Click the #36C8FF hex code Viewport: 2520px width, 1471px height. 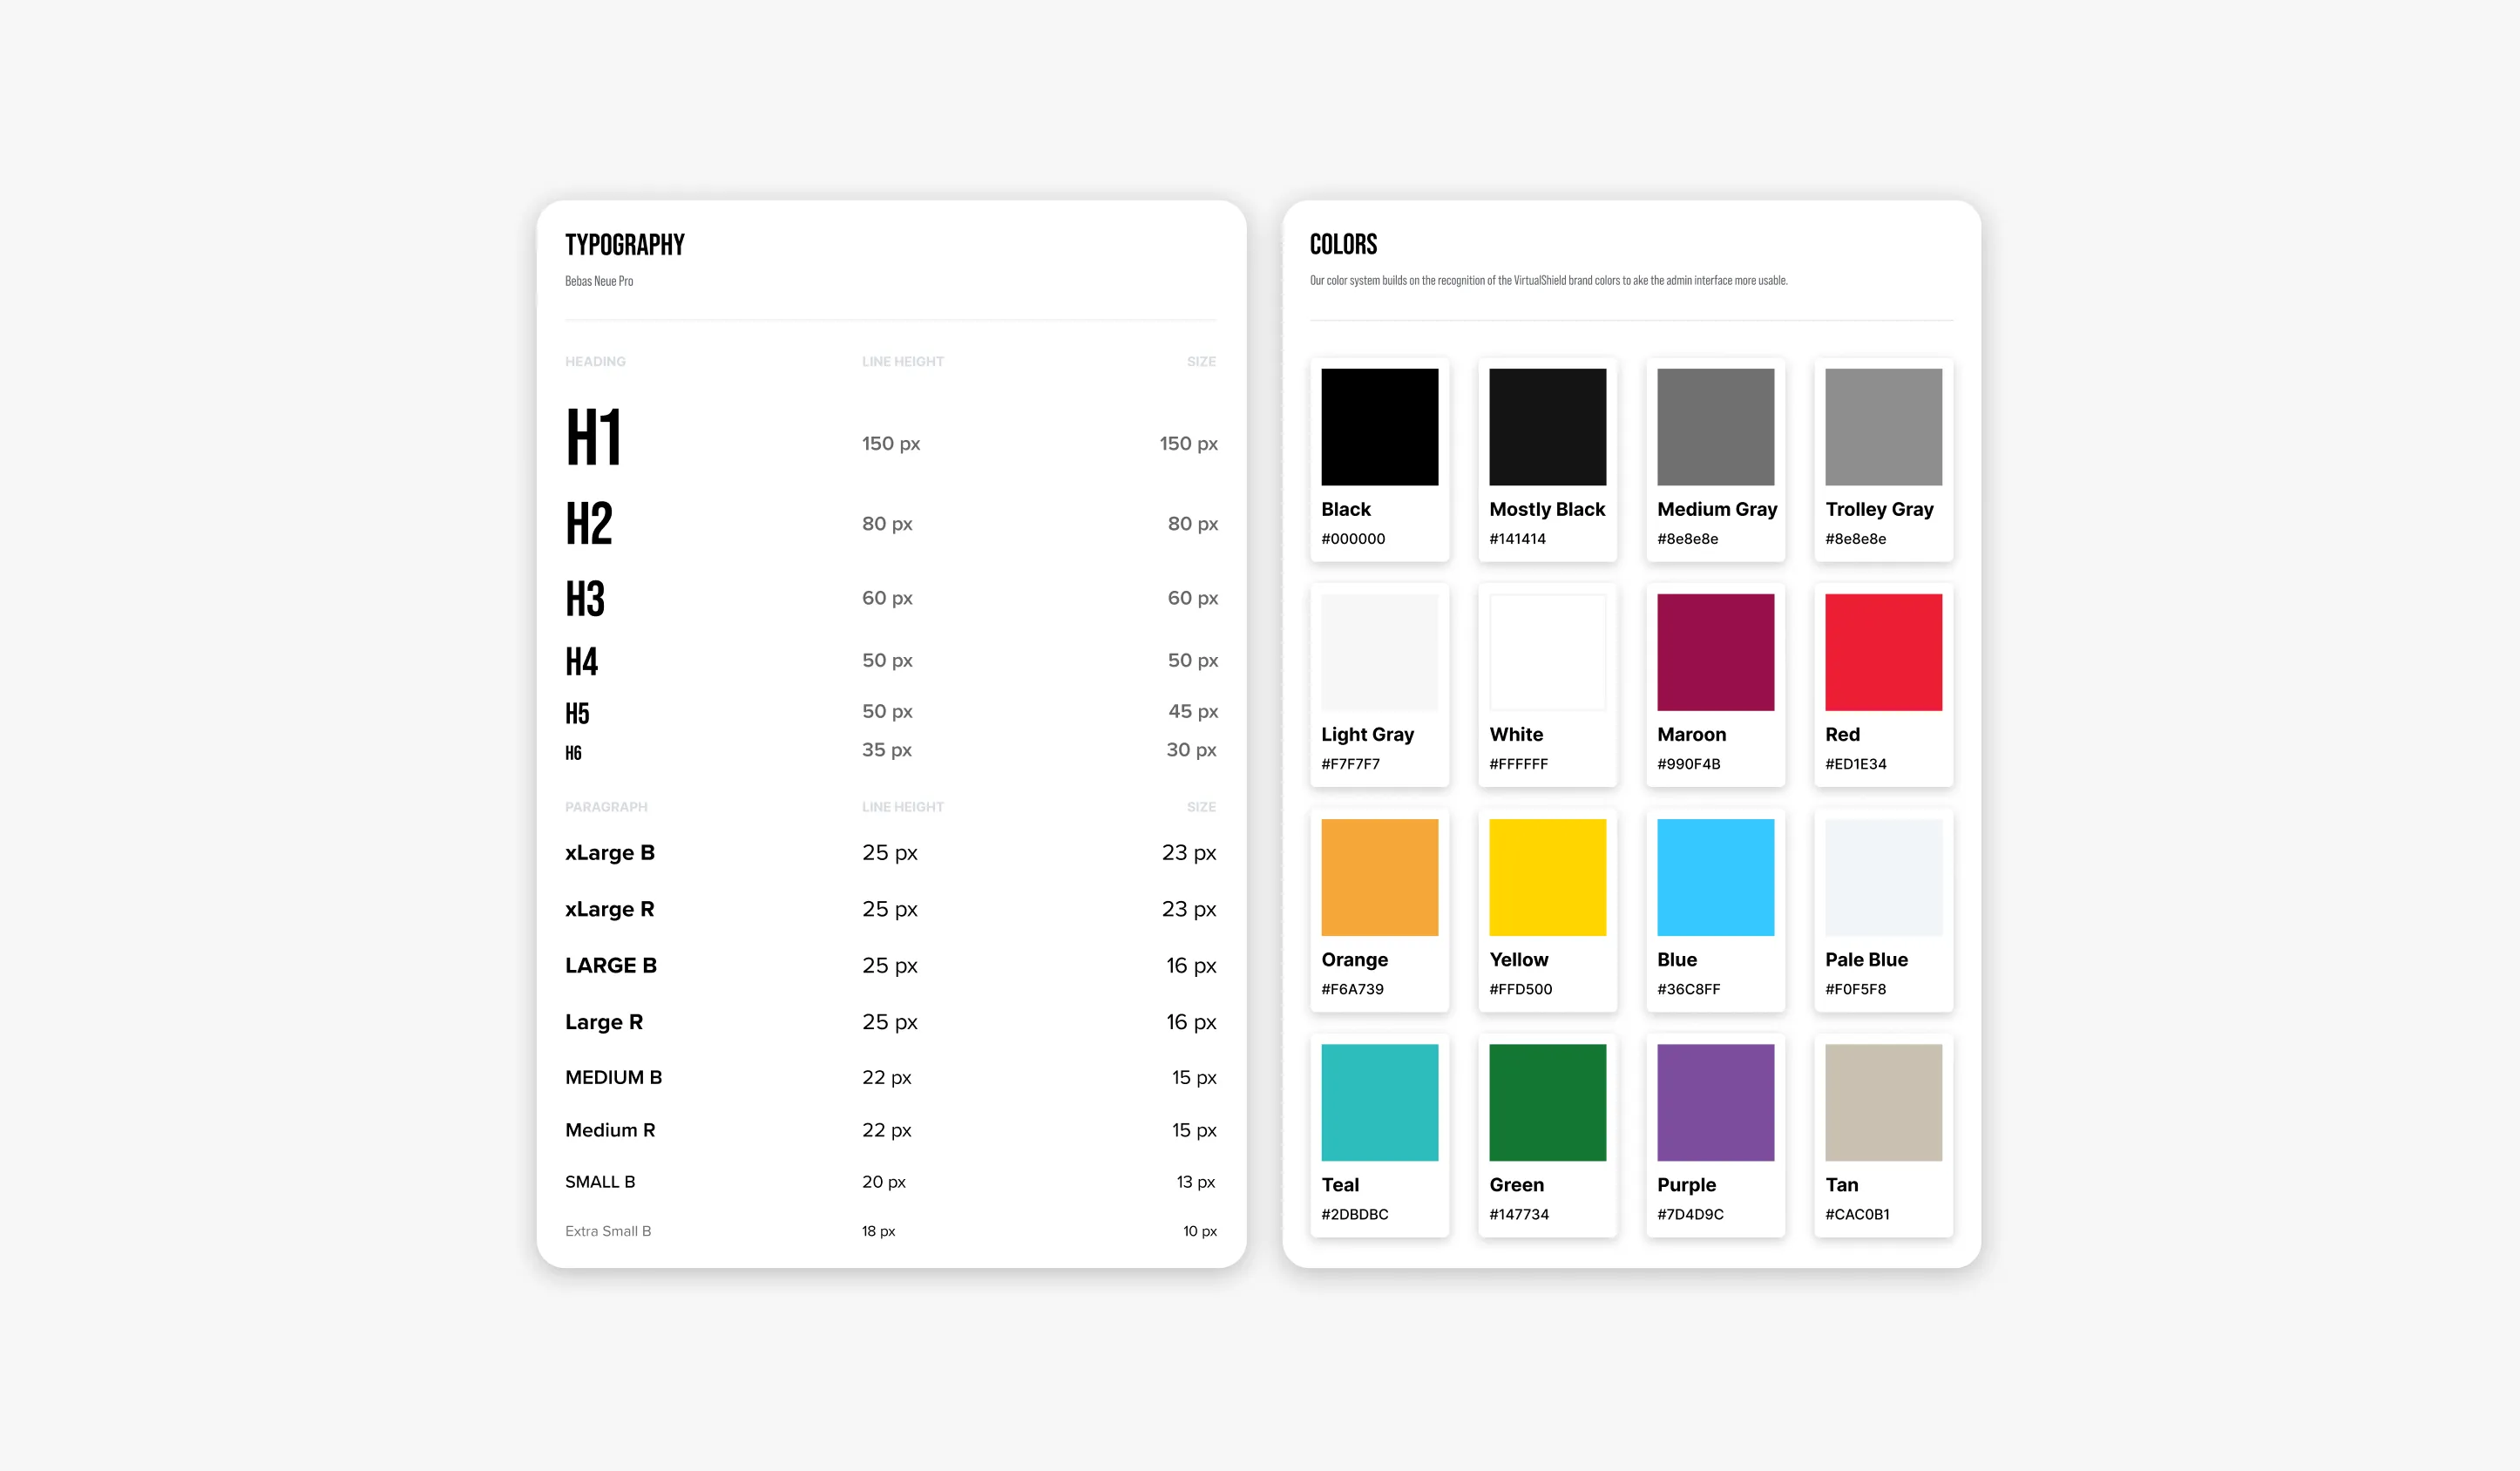click(x=1688, y=988)
